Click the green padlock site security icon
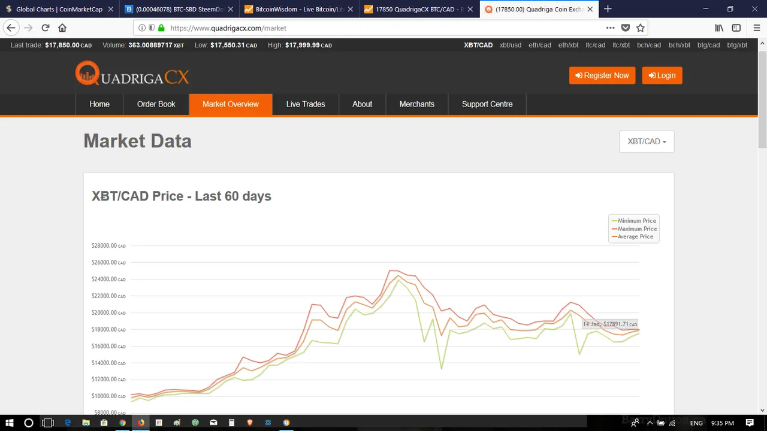The height and width of the screenshot is (431, 767). [x=161, y=28]
